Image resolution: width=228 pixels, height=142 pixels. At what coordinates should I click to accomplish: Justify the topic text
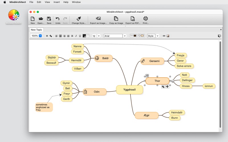(68, 36)
